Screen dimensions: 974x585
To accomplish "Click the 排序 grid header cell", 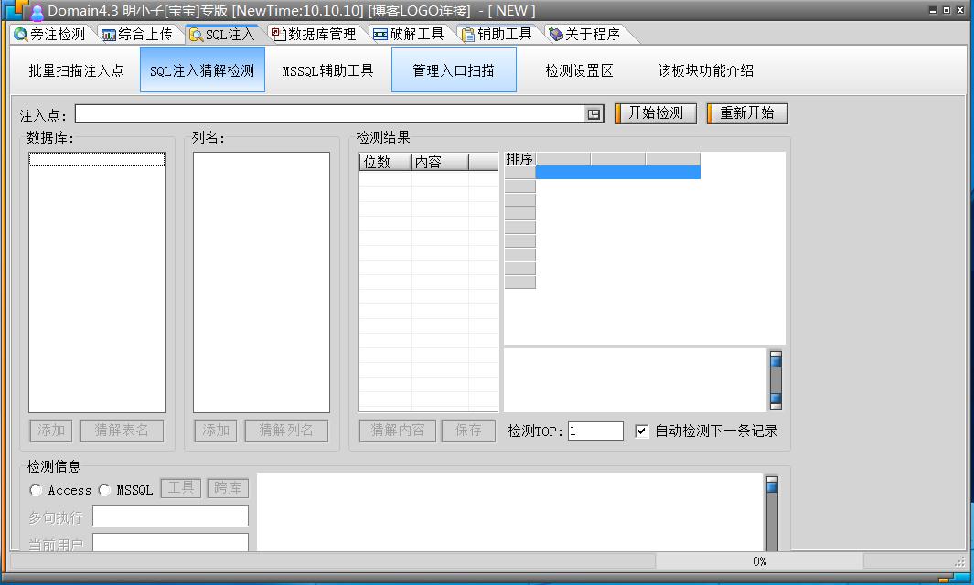I will (519, 159).
